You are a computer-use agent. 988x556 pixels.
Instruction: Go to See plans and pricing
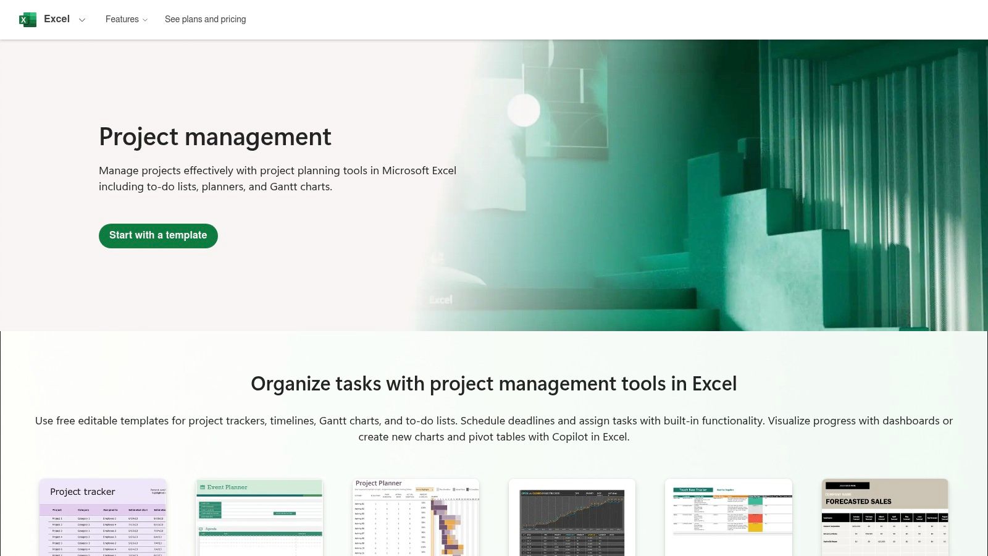[x=205, y=19]
